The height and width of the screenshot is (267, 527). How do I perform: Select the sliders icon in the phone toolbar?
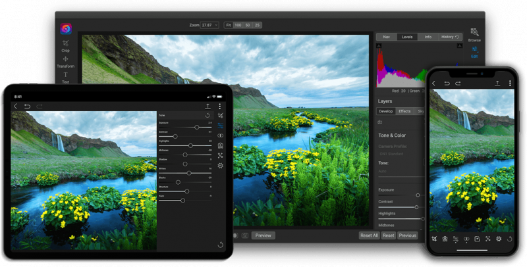coord(456,239)
